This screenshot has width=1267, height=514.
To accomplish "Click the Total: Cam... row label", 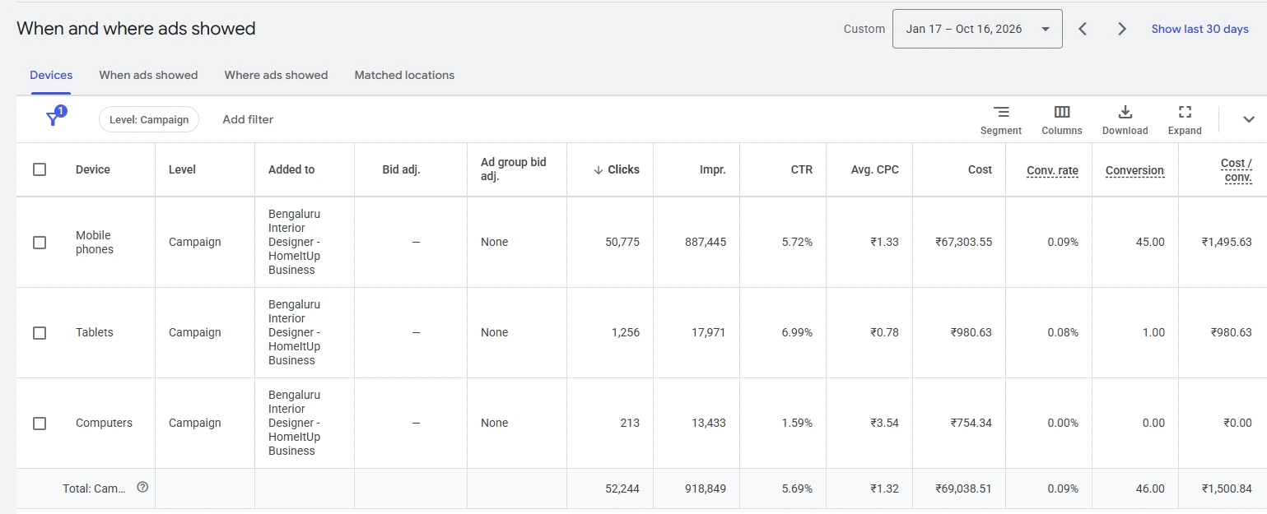I will coord(95,489).
